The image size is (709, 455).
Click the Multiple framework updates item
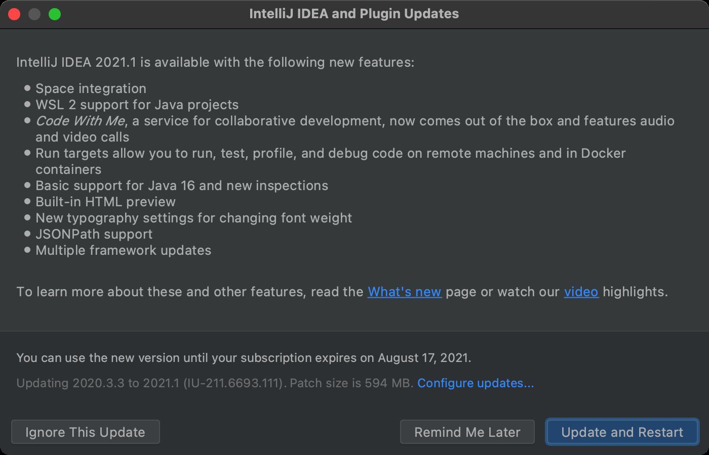coord(123,250)
